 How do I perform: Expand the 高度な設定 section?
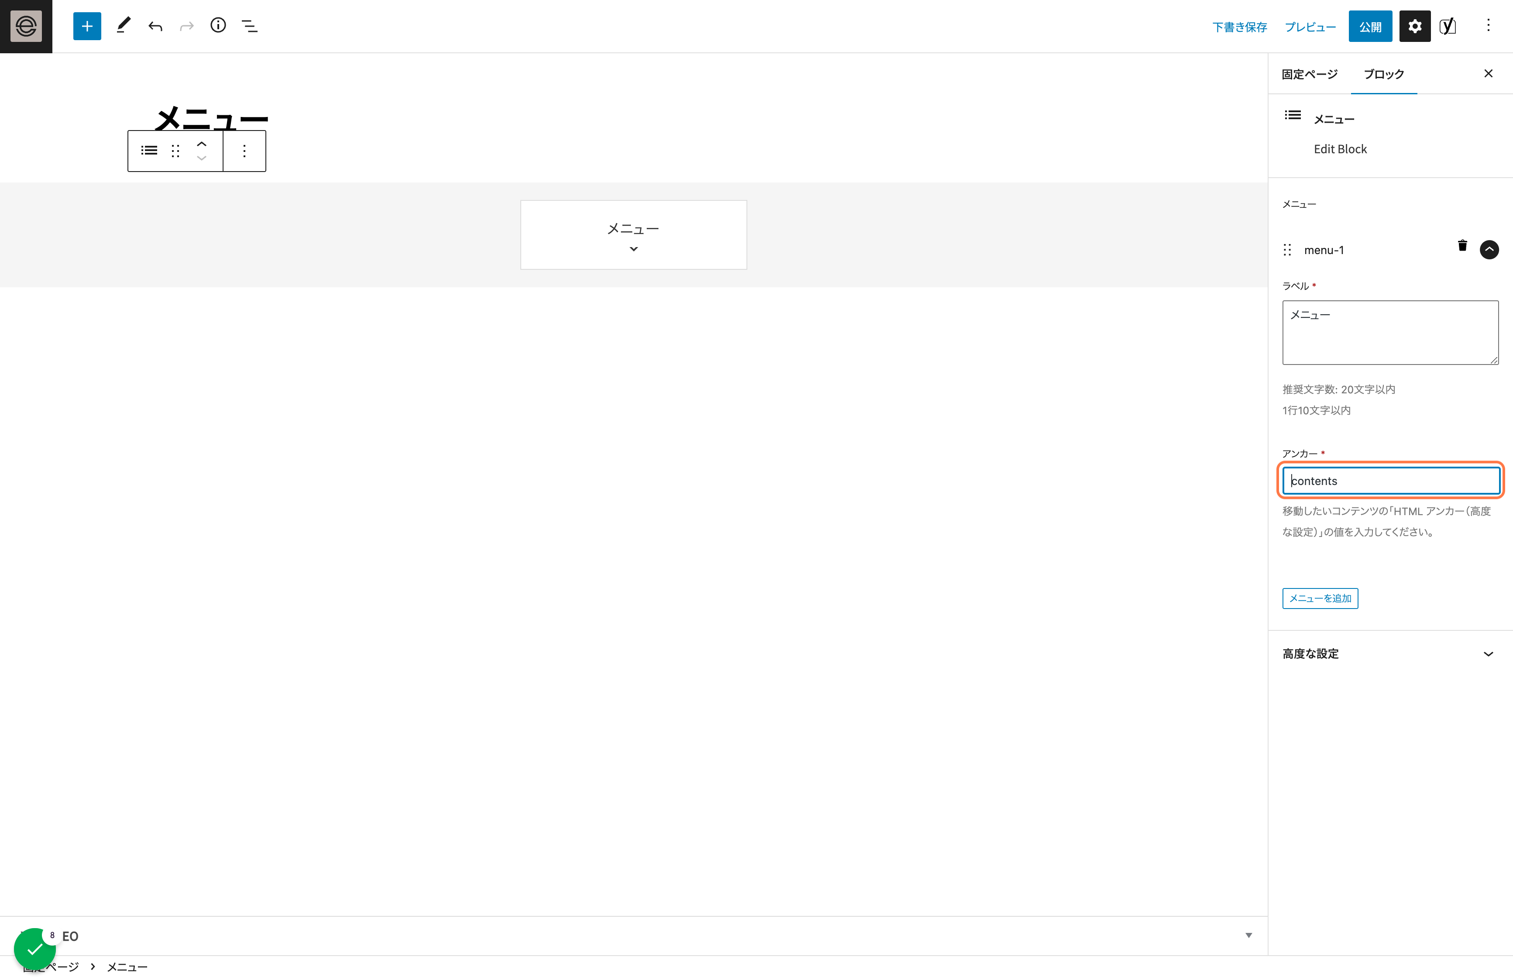point(1390,654)
